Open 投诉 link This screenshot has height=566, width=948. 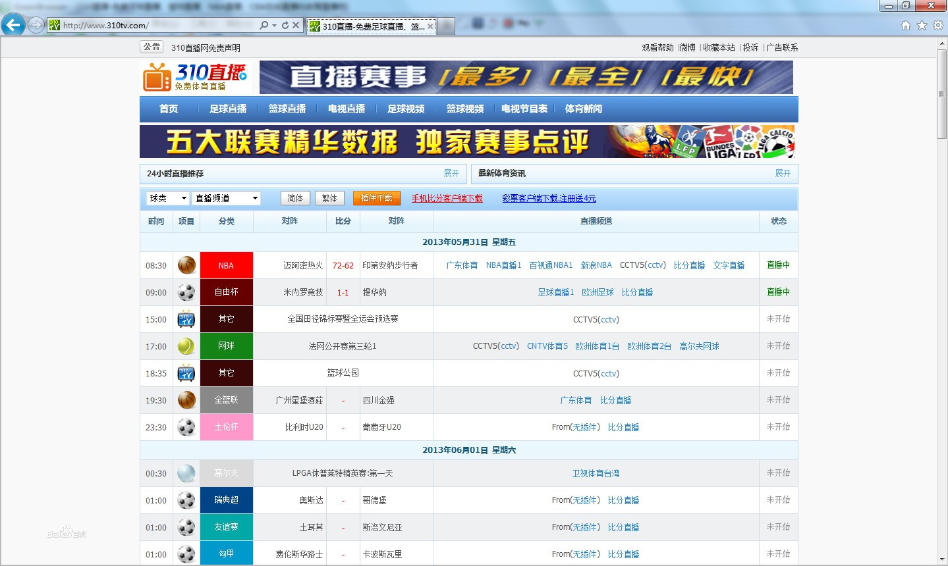pyautogui.click(x=750, y=47)
